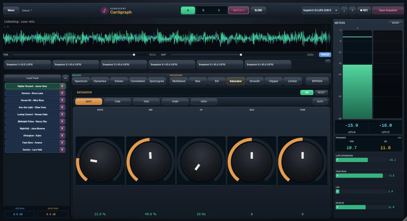Remove Feel Alive - Avenor track

tap(62, 142)
